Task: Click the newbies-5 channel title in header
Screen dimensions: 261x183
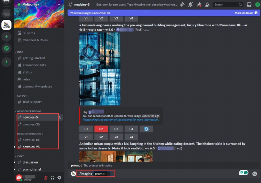Action: [82, 5]
